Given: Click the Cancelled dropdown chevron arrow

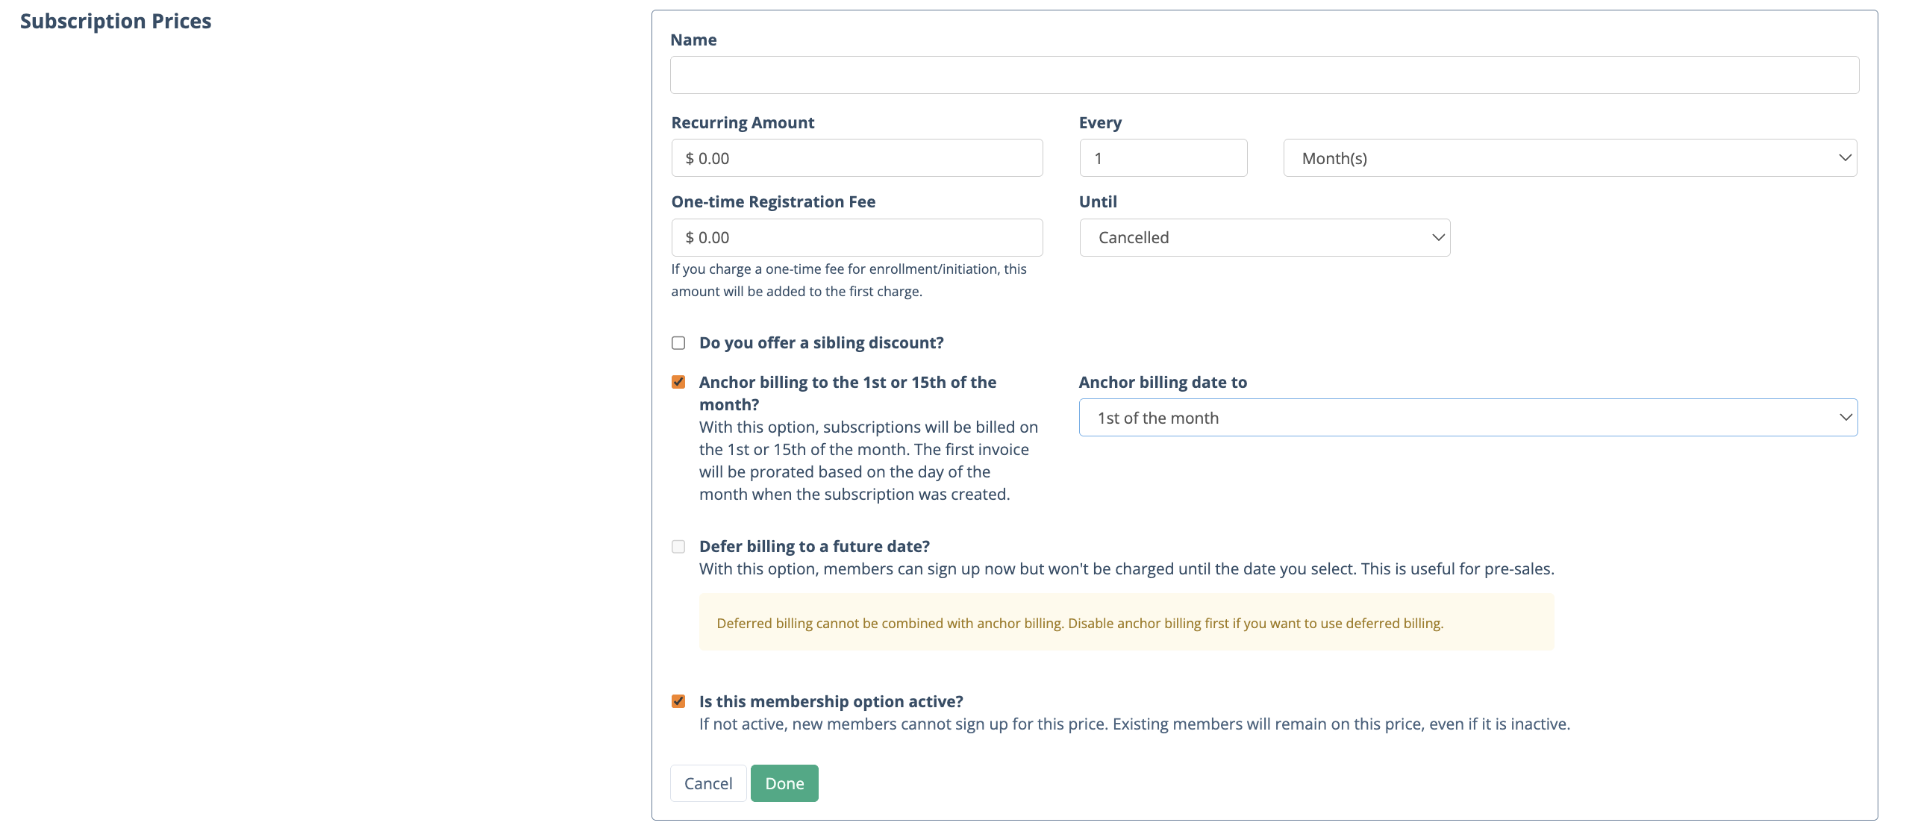Looking at the screenshot, I should (x=1438, y=237).
